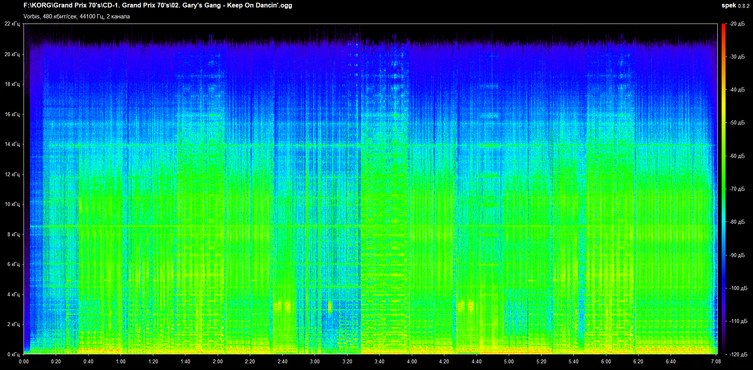The width and height of the screenshot is (753, 370).
Task: Click the 7:08 end time label
Action: pyautogui.click(x=716, y=361)
